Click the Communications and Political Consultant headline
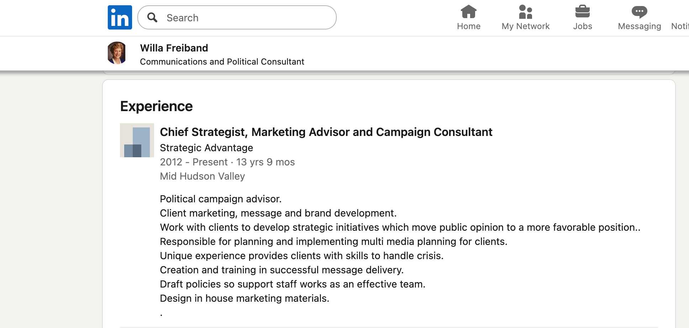689x328 pixels. click(x=222, y=62)
